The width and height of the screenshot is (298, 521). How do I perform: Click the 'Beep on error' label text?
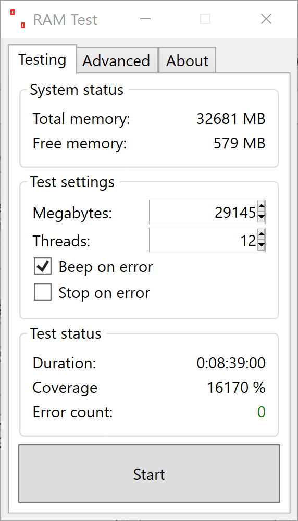pyautogui.click(x=106, y=267)
